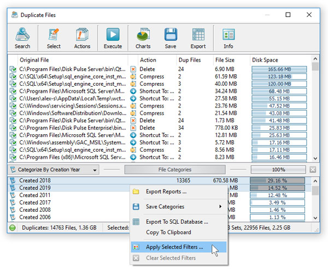The height and width of the screenshot is (269, 328).
Task: Click file list scrollbar down arrow
Action: pos(315,158)
